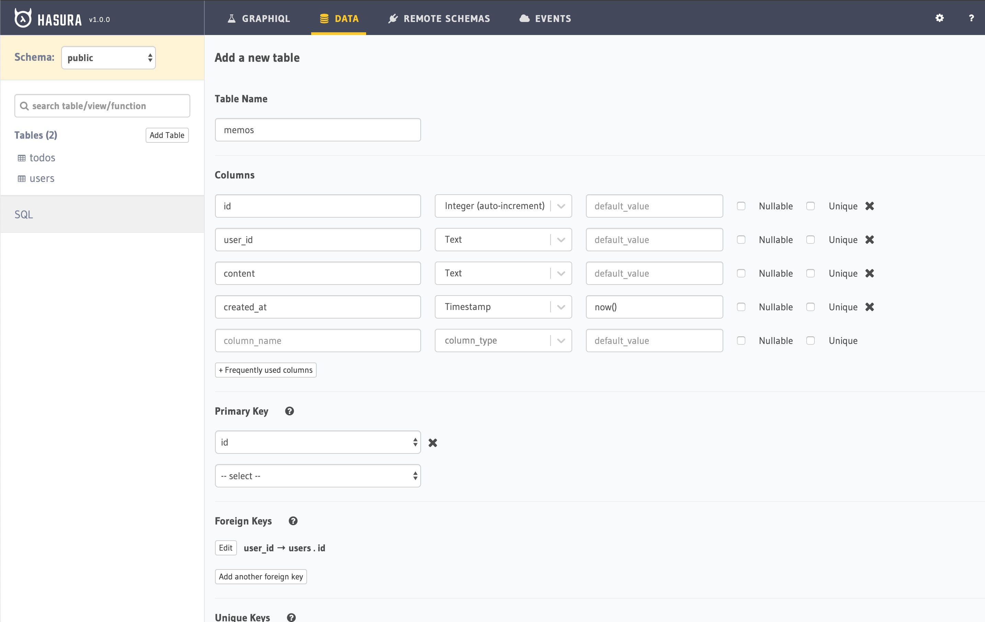The height and width of the screenshot is (622, 985).
Task: Check Unique for user_id column
Action: [x=810, y=240]
